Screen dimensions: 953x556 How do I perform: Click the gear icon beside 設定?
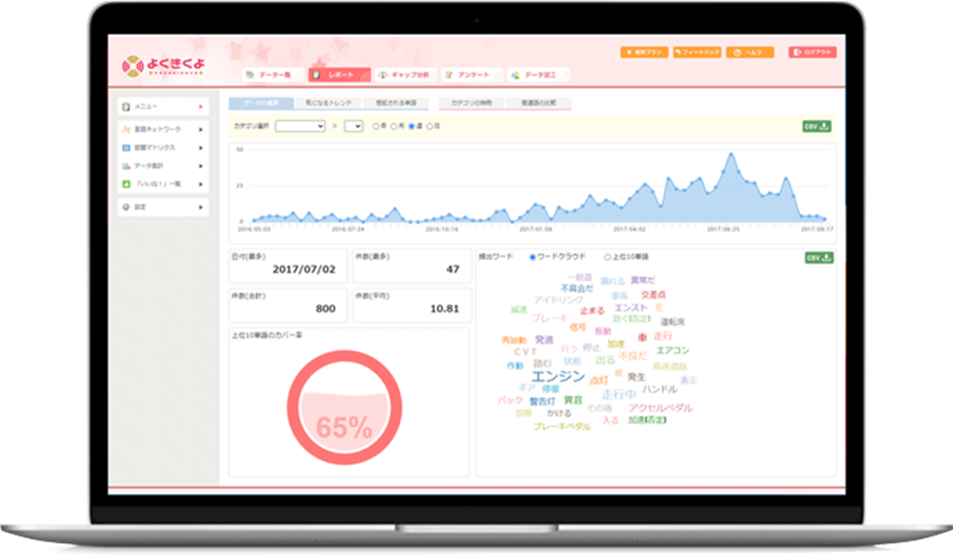[126, 206]
